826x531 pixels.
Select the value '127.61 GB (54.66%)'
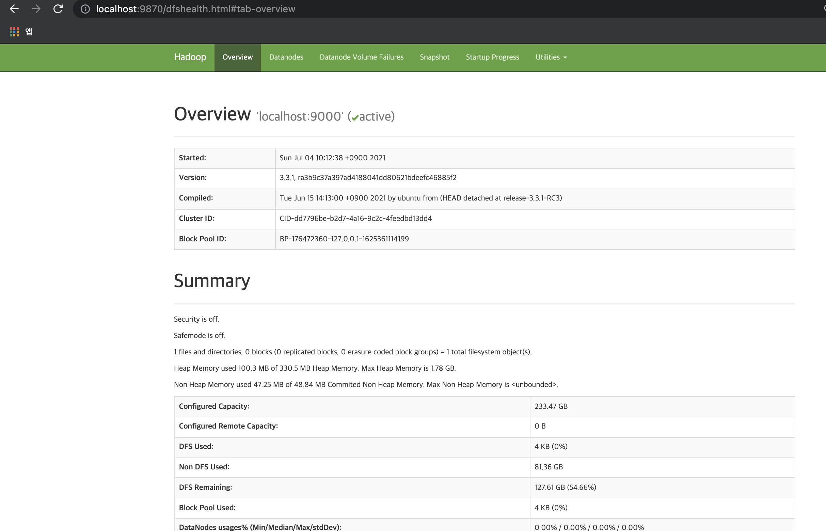click(x=565, y=487)
